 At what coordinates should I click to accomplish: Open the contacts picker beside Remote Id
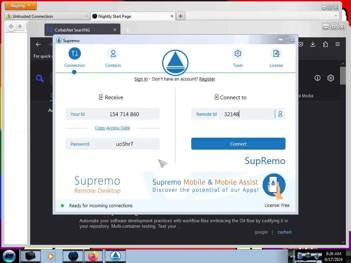click(280, 114)
